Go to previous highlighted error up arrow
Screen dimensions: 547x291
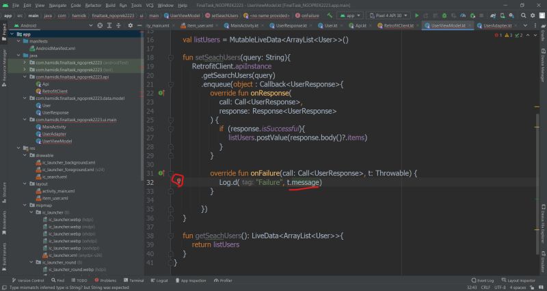pos(528,36)
